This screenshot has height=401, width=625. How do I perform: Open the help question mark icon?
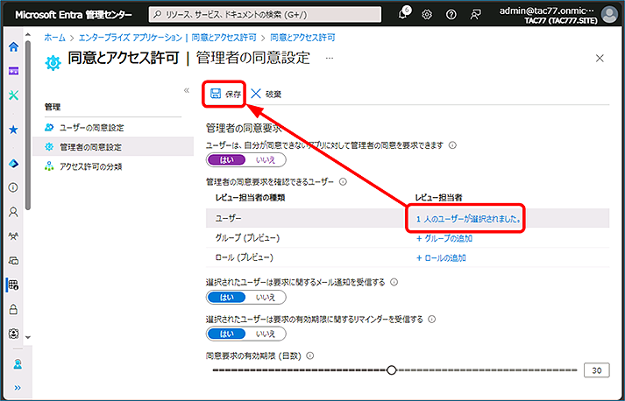(451, 15)
